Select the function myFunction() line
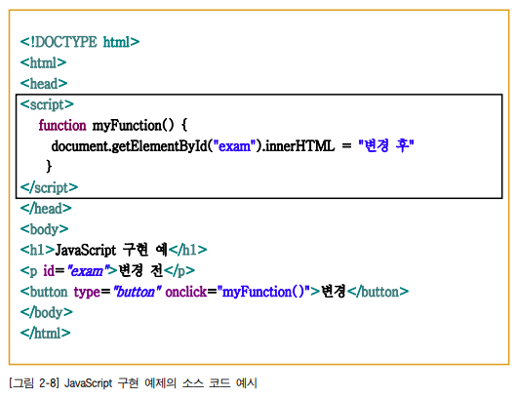This screenshot has height=398, width=517. 113,125
